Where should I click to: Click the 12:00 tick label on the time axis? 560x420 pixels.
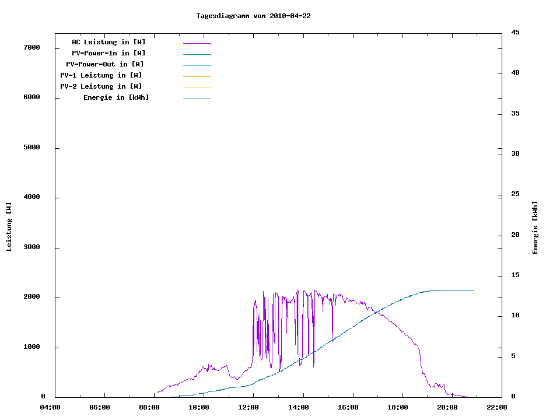[249, 407]
